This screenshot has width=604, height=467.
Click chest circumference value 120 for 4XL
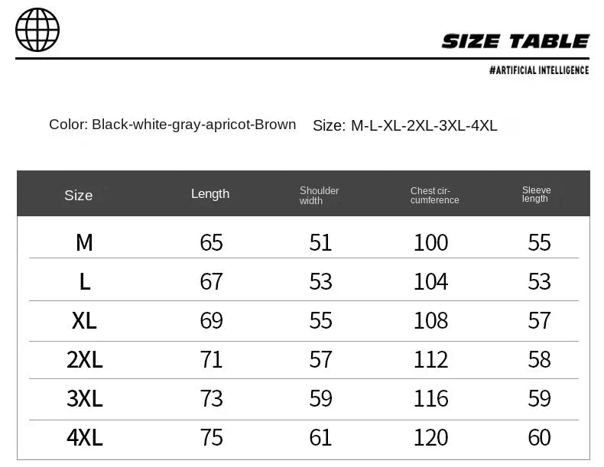pos(430,437)
